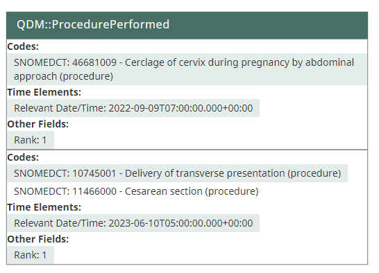Click the divider between the two procedure entries
The height and width of the screenshot is (273, 379).
click(x=187, y=150)
